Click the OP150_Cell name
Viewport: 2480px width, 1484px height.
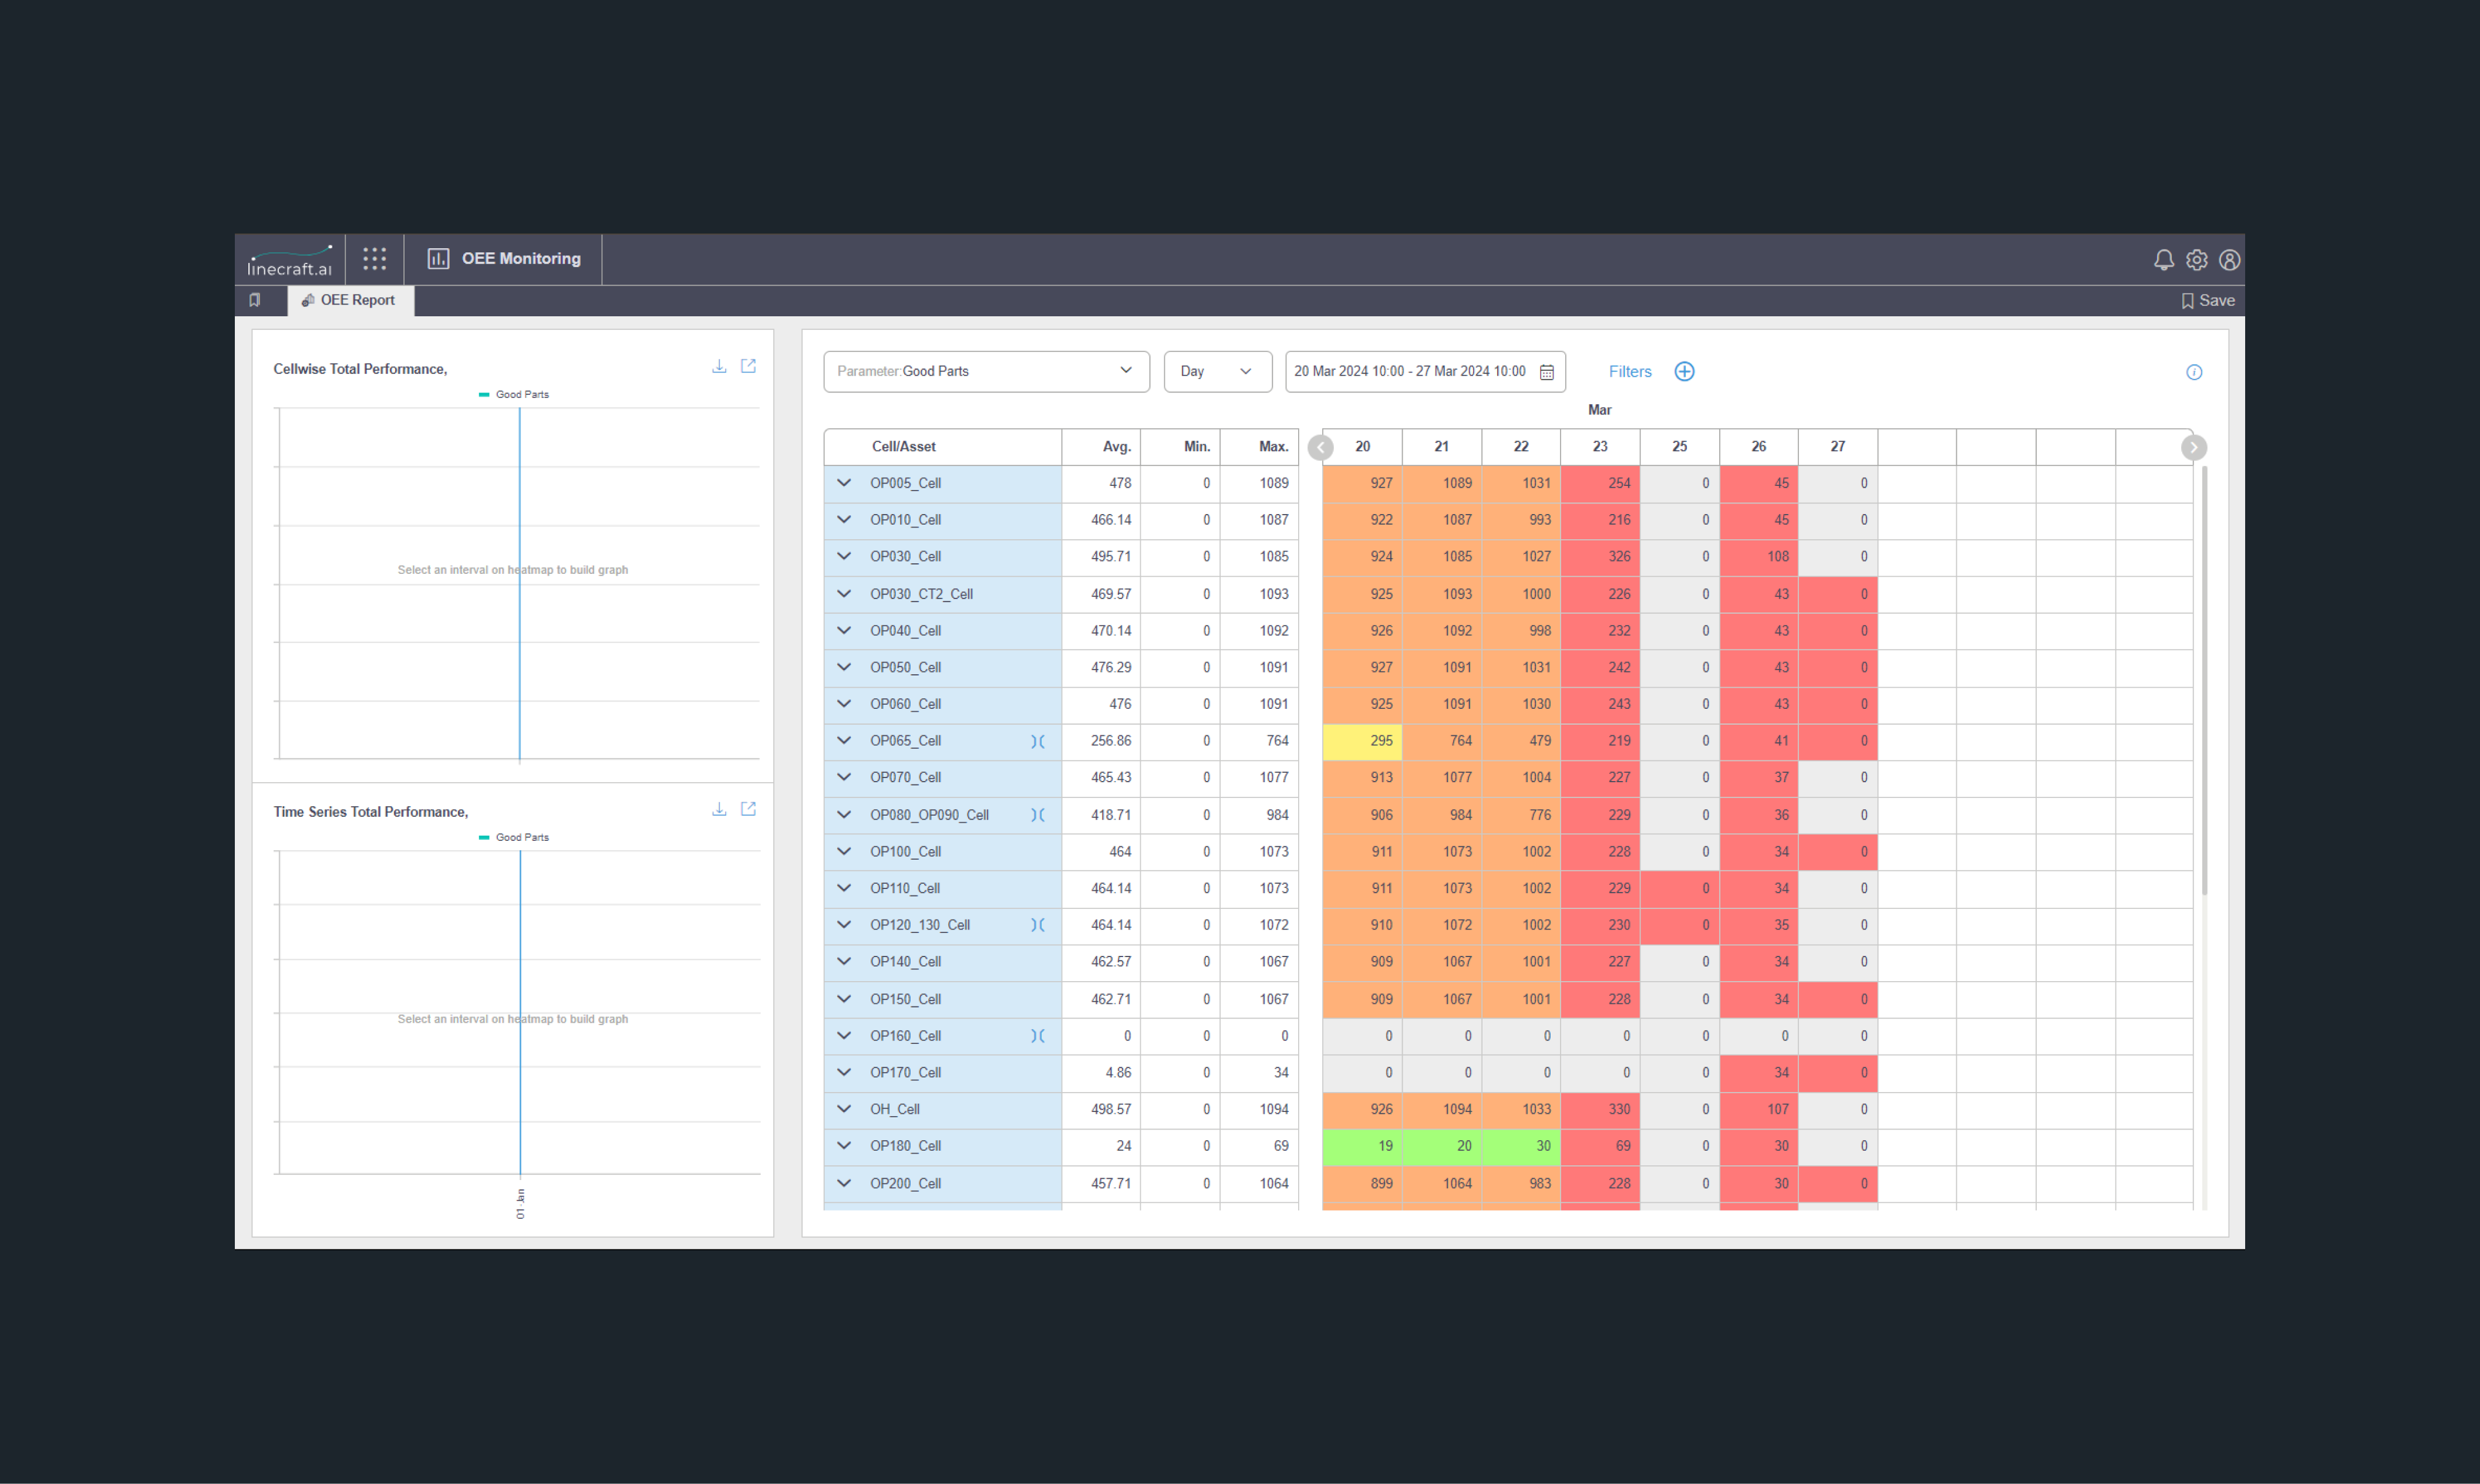click(905, 999)
